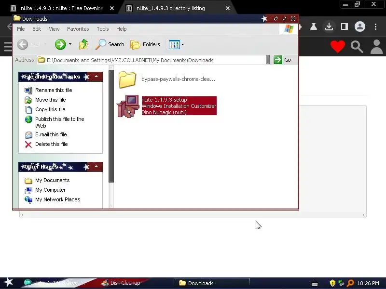The width and height of the screenshot is (386, 289).
Task: Collapse the File and Folder Tasks panel
Action: pyautogui.click(x=96, y=77)
